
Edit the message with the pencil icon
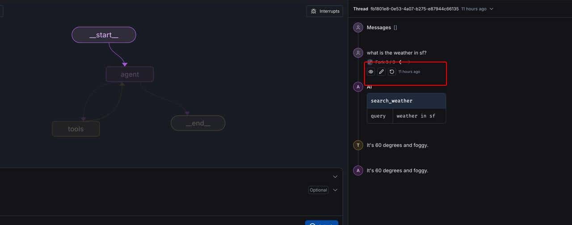click(381, 71)
